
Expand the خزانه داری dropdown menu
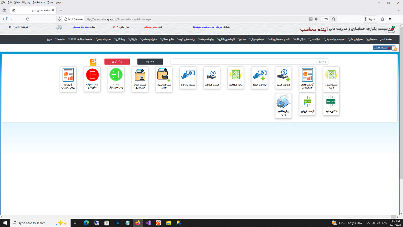pos(314,39)
